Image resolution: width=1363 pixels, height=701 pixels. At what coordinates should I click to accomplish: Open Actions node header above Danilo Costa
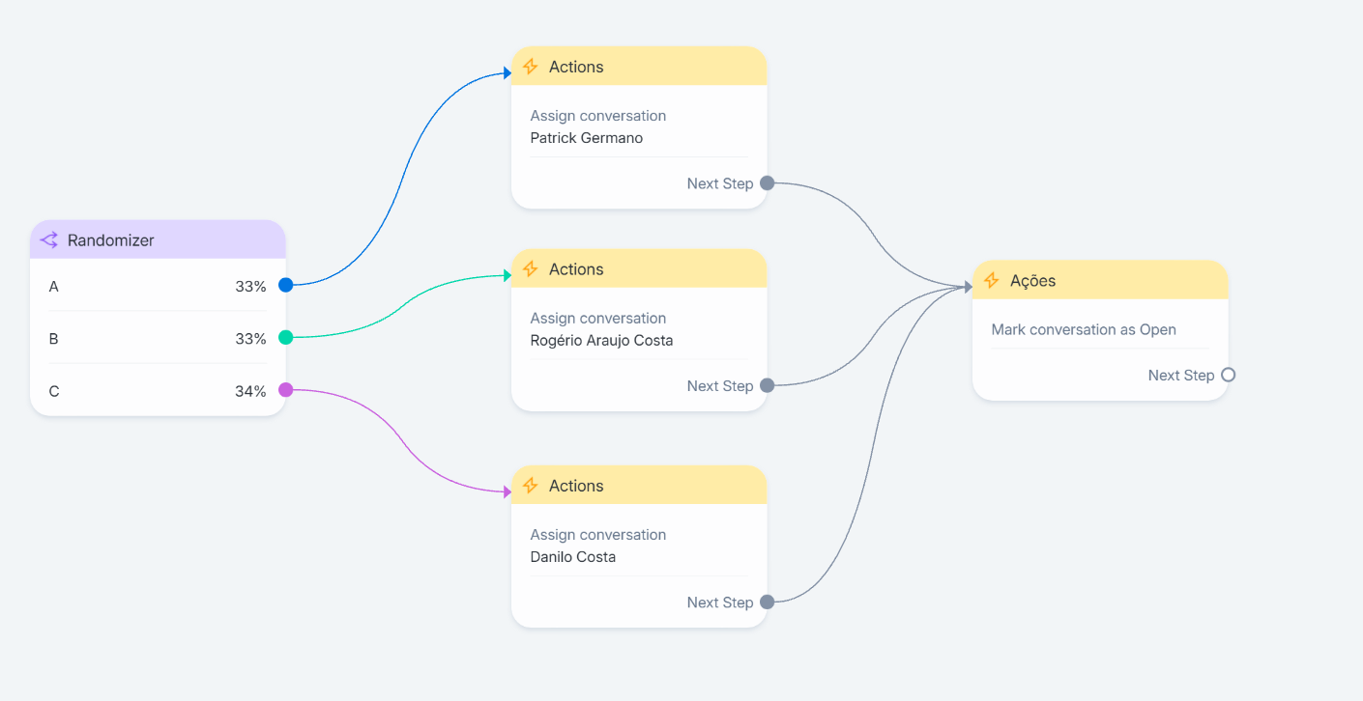pos(639,485)
